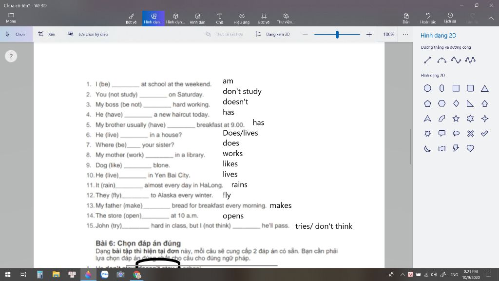
Task: Choose the Xén crop tool
Action: [47, 34]
